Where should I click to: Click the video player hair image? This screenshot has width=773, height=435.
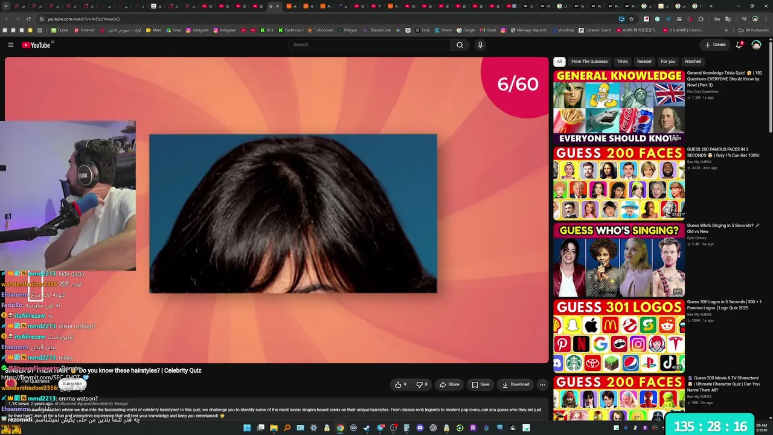pyautogui.click(x=293, y=214)
